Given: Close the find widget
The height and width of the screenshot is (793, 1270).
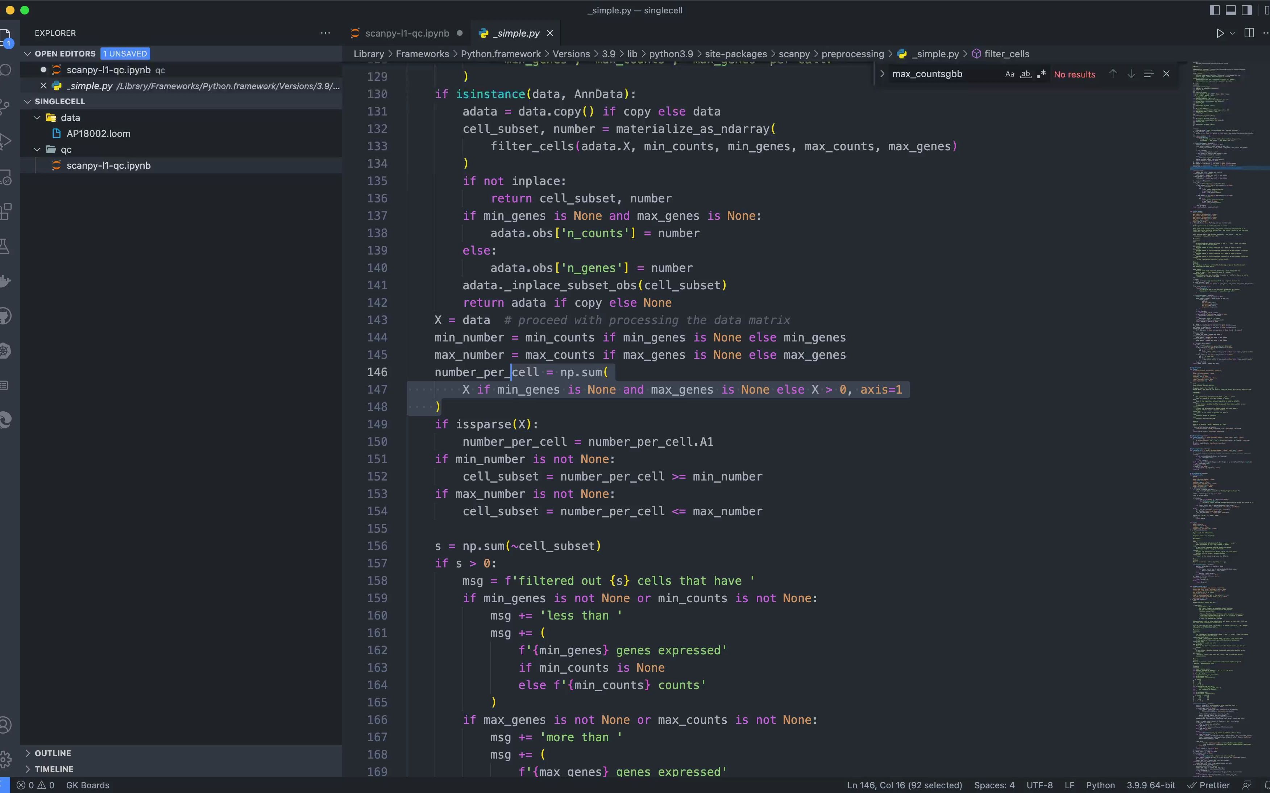Looking at the screenshot, I should click(1166, 74).
